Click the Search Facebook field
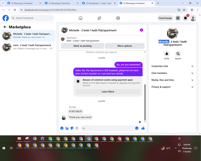 click(32, 18)
